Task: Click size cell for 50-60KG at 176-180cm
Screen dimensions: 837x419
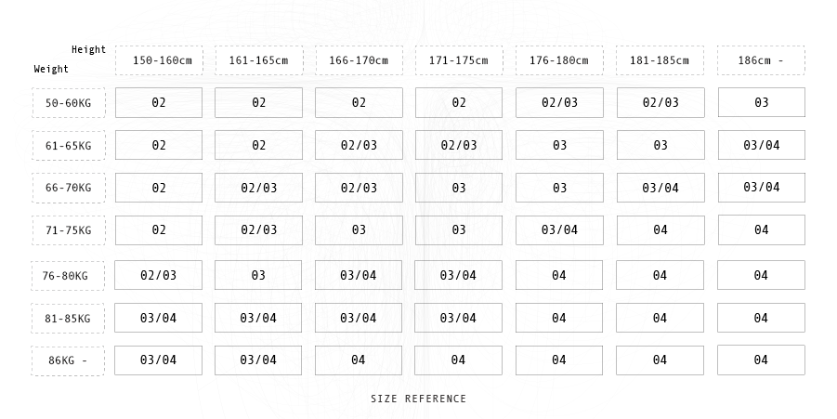Action: click(559, 103)
